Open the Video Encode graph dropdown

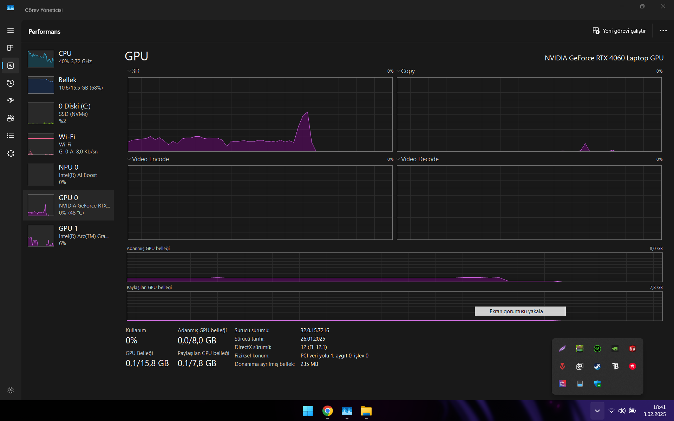(x=148, y=159)
